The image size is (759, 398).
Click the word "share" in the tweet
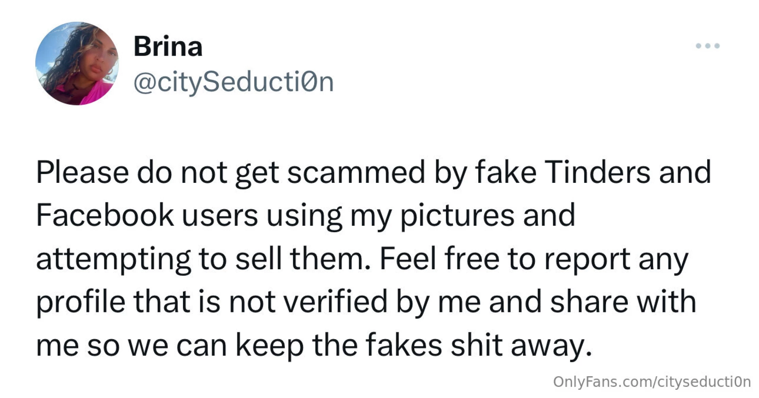pyautogui.click(x=589, y=302)
